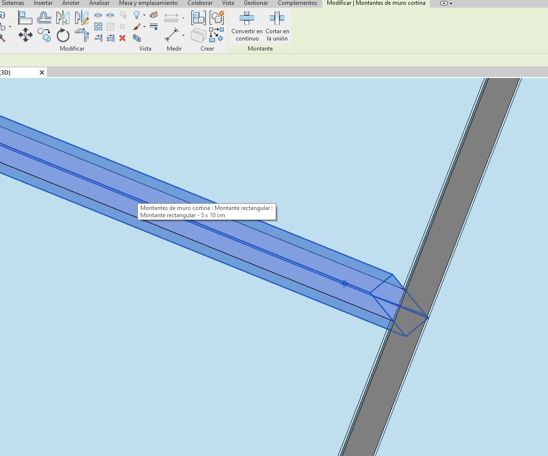This screenshot has width=548, height=456.
Task: Select the Align tool
Action: tap(25, 18)
